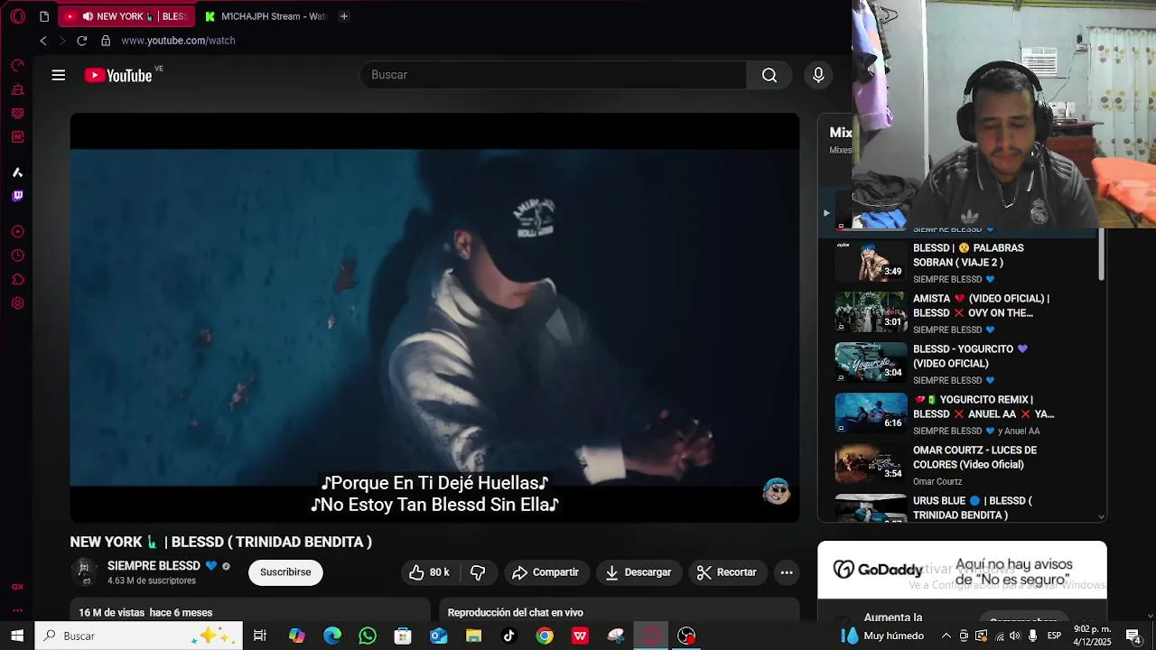Screen dimensions: 1156x650
Task: Open the GX Control speedometer sidebar icon
Action: (17, 65)
